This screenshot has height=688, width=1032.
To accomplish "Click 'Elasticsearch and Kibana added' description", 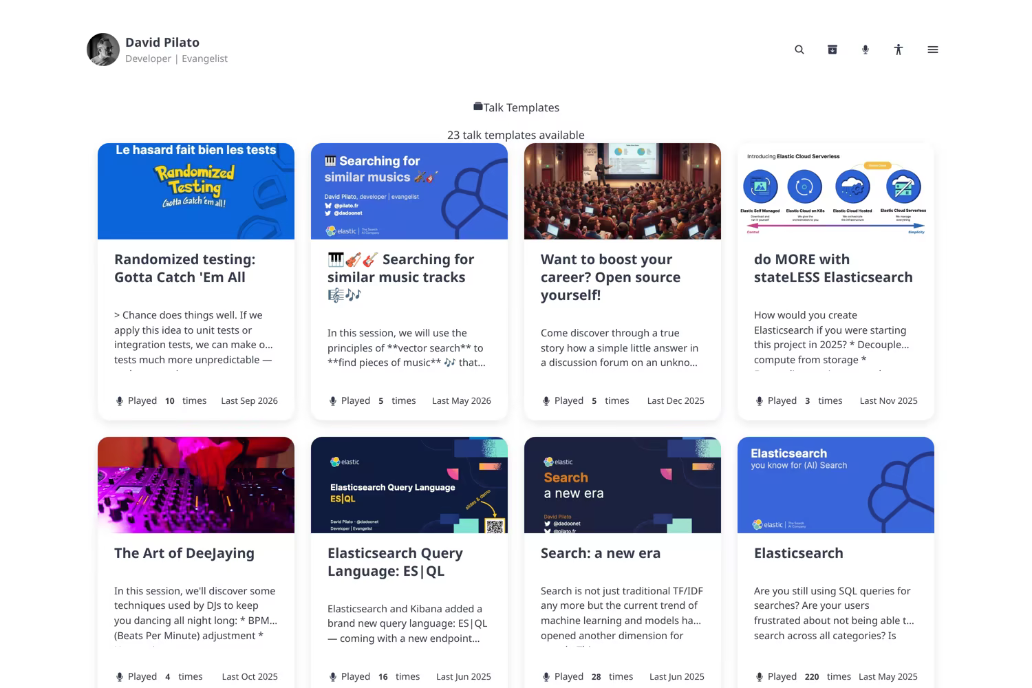I will (407, 623).
